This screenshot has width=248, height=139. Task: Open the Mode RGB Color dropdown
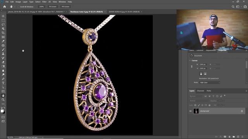point(210,83)
